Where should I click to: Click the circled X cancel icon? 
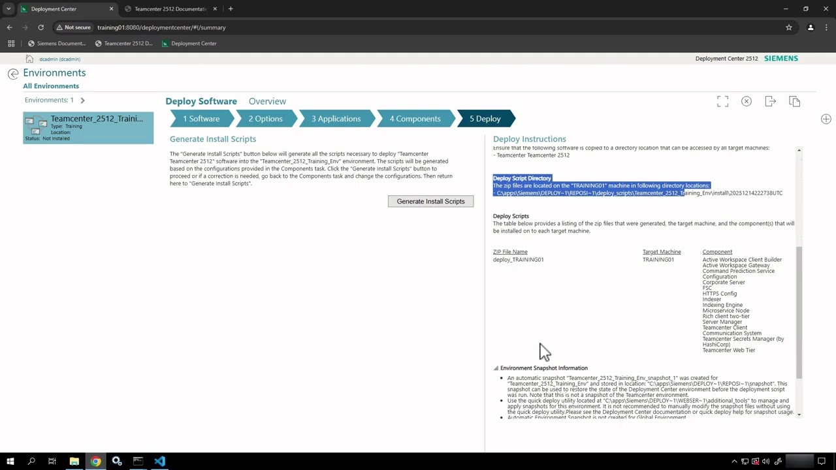(747, 101)
